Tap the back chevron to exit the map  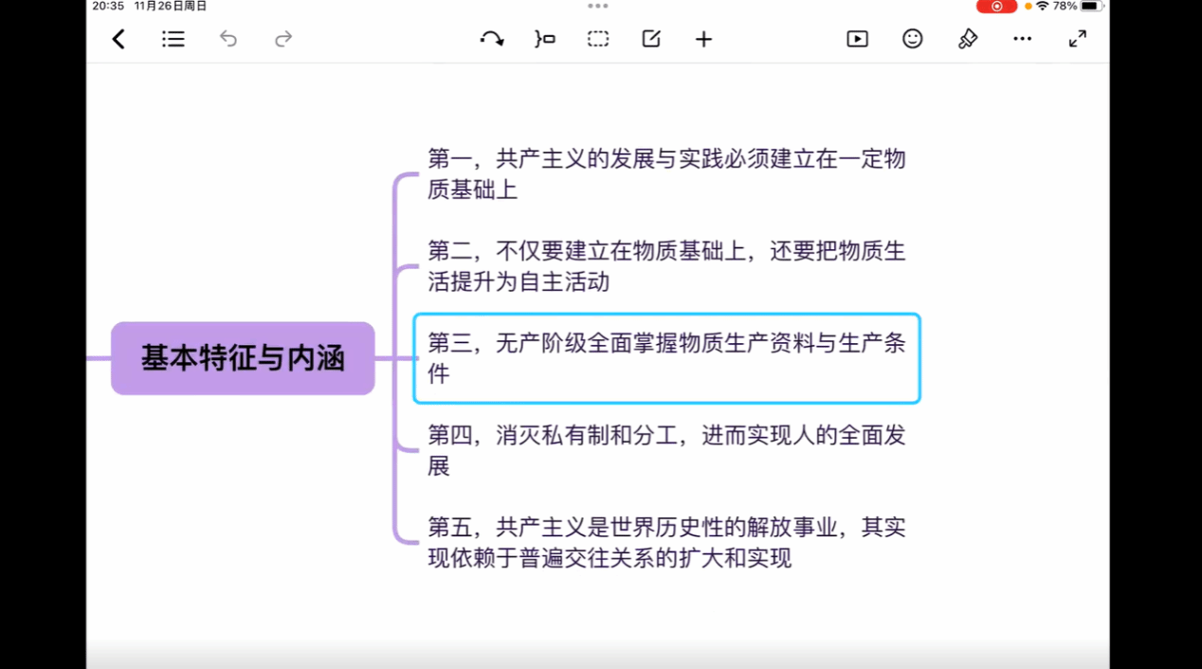coord(118,39)
